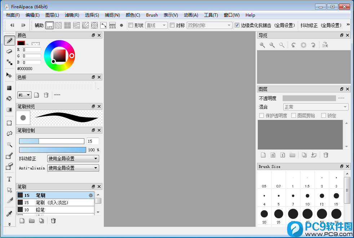
Task: Open the 图层(L) menu
Action: (52, 15)
